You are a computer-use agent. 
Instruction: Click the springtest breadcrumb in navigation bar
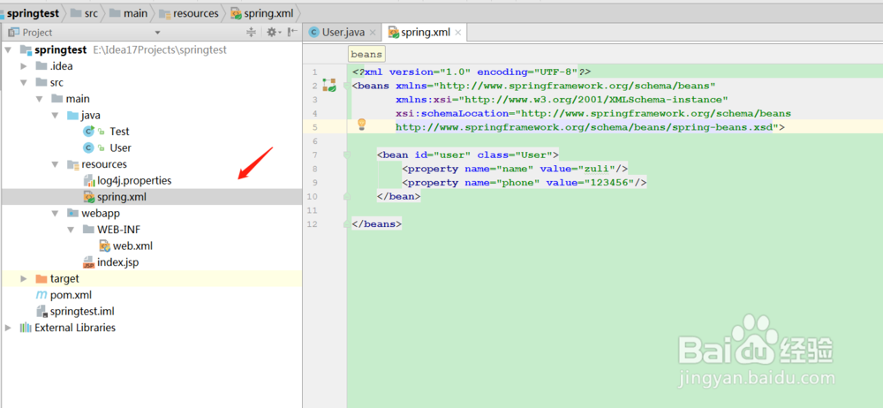pos(33,13)
